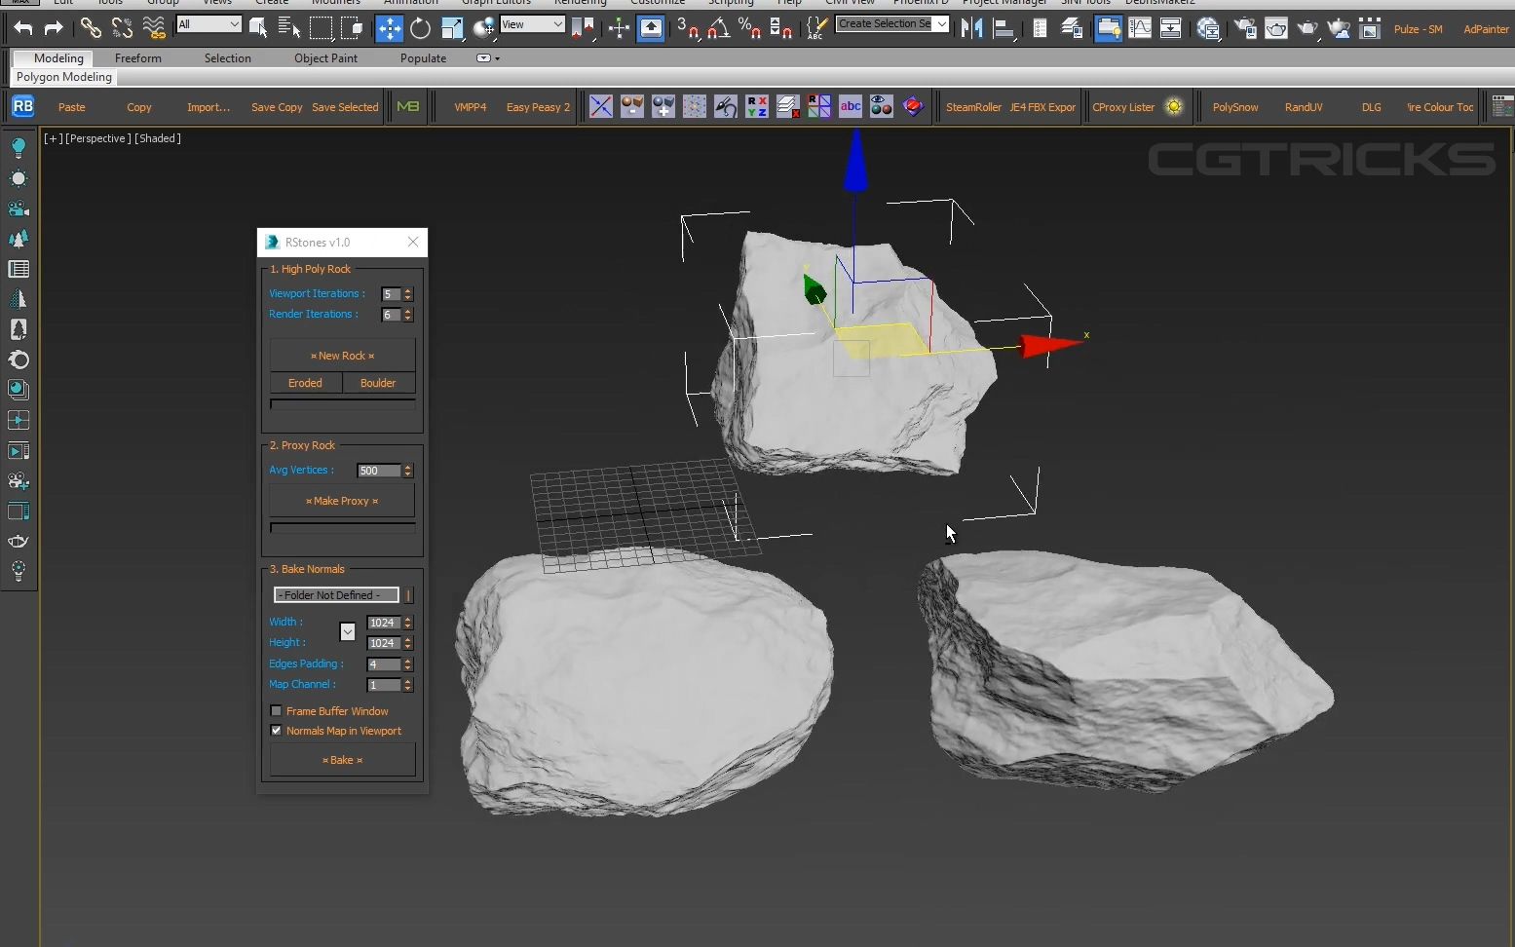The image size is (1515, 947).
Task: Choose the Select and Scale tool
Action: [452, 28]
